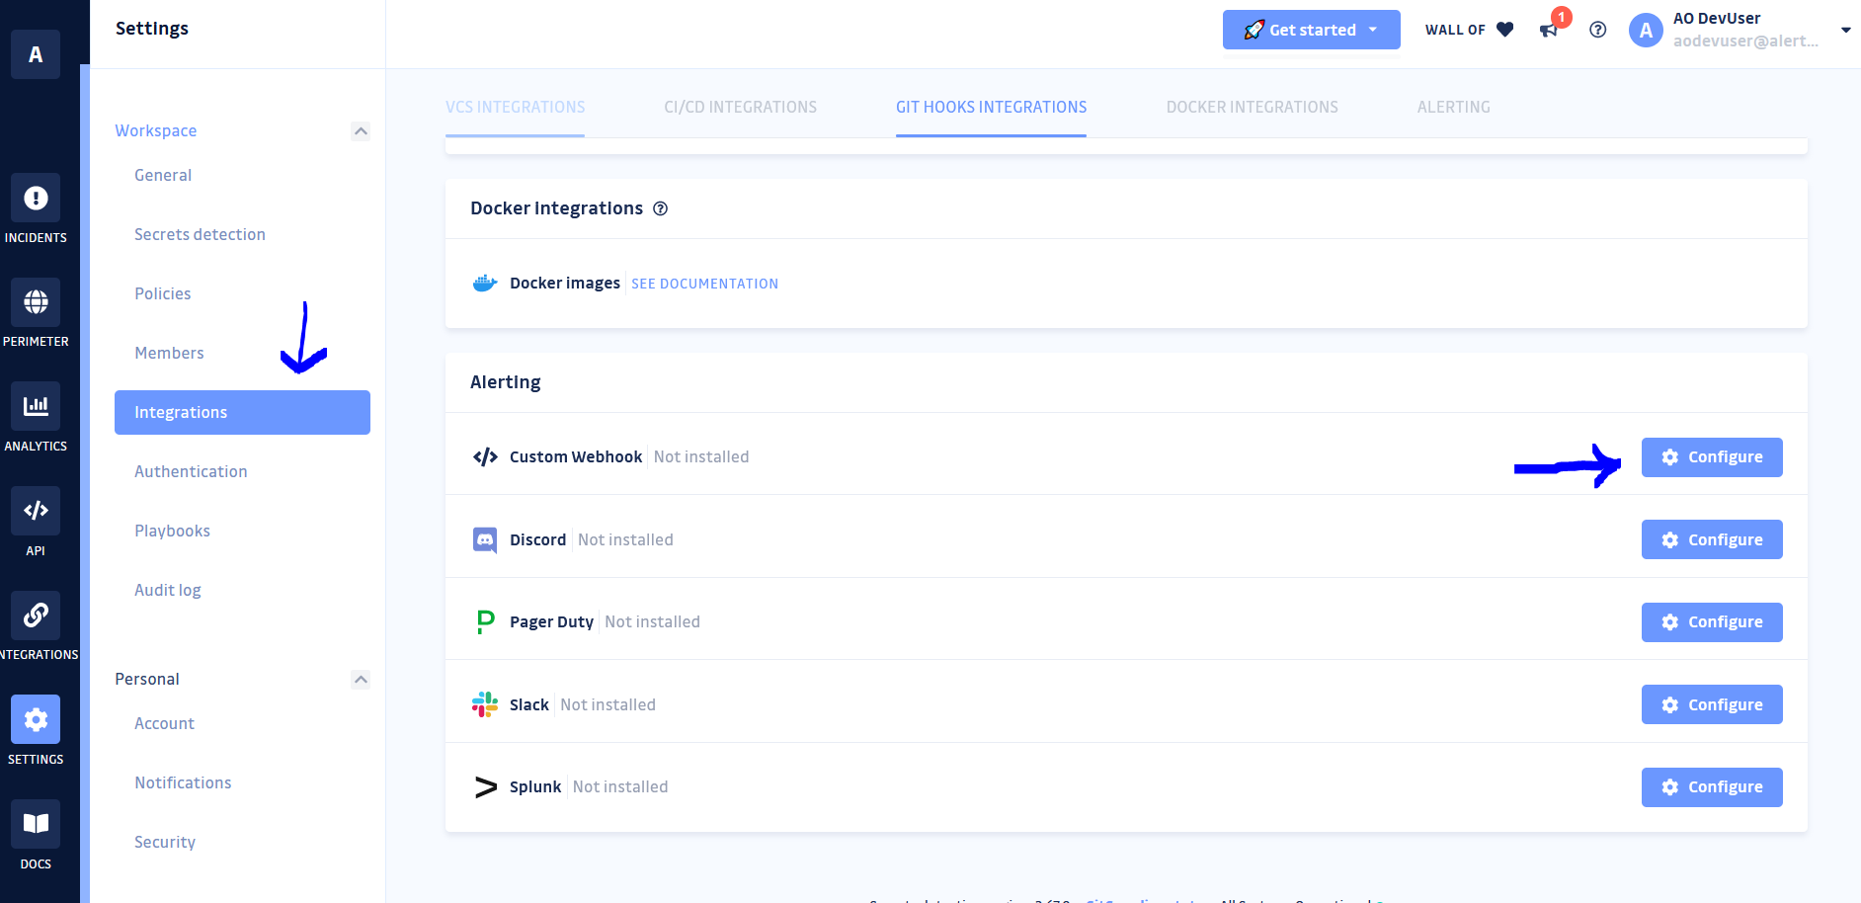Open the Perimeter globe icon

click(36, 302)
